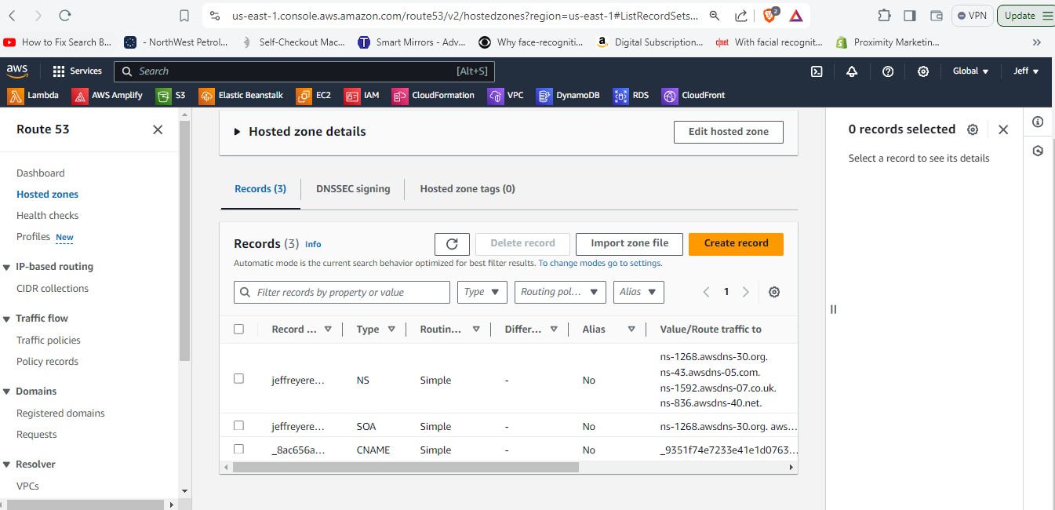Bookmark this page in the browser
Image resolution: width=1055 pixels, height=510 pixels.
coord(184,16)
